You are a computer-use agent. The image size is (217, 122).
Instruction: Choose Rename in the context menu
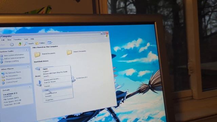click(x=48, y=96)
